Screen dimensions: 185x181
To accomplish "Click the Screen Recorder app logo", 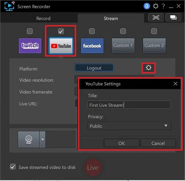I will [x=10, y=6].
